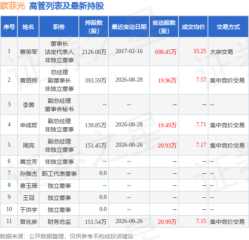
Task: Select the 最近变动日期 column header
Action: [x=129, y=27]
